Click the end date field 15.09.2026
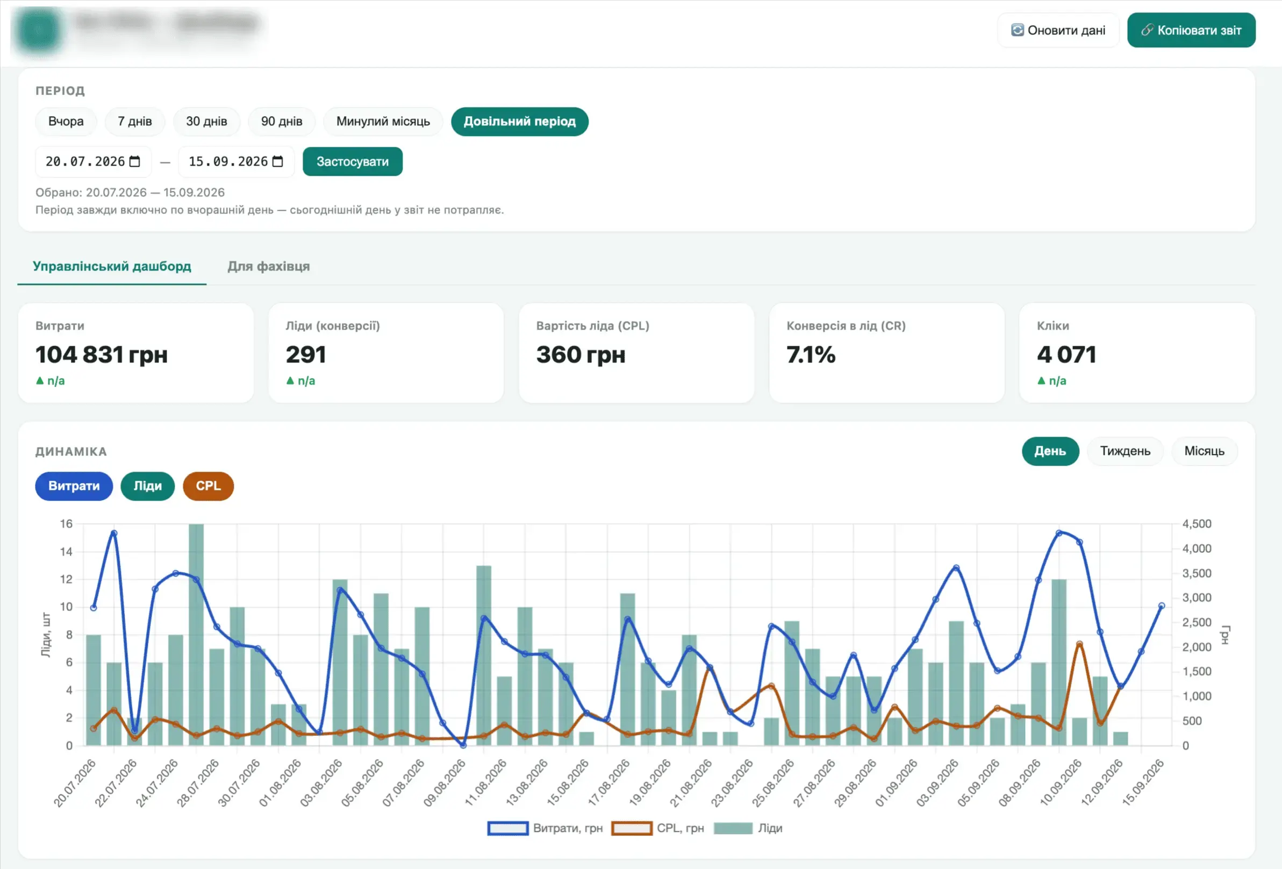Screen dimensions: 1282x869 pos(236,162)
